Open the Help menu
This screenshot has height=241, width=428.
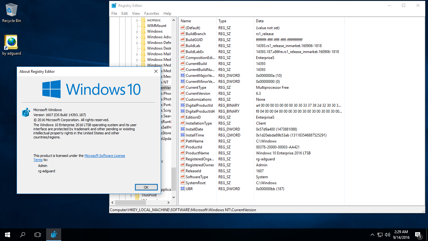point(167,13)
